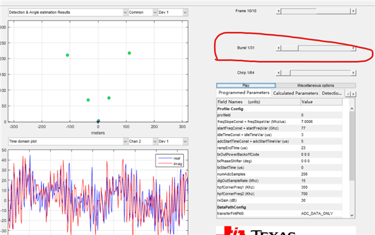Screen dimensions: 375x235
Task: Open the Dev 1 dropdown of the top plot
Action: 173,12
